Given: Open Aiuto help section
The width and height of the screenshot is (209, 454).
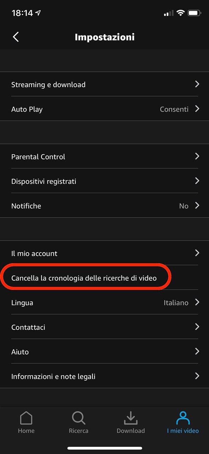Looking at the screenshot, I should pyautogui.click(x=104, y=352).
